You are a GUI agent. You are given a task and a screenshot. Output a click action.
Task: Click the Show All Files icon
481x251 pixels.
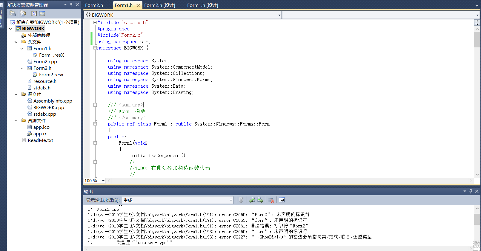click(23, 13)
